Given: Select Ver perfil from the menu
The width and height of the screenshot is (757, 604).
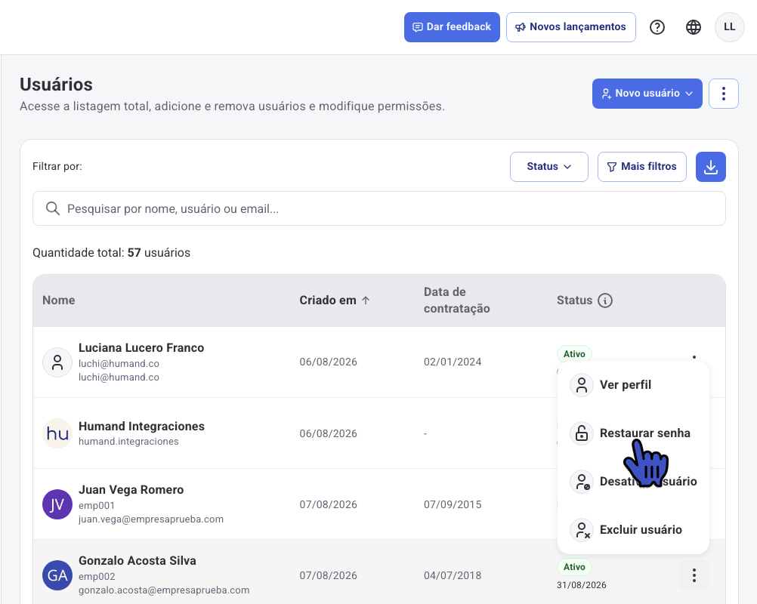Looking at the screenshot, I should [x=633, y=385].
